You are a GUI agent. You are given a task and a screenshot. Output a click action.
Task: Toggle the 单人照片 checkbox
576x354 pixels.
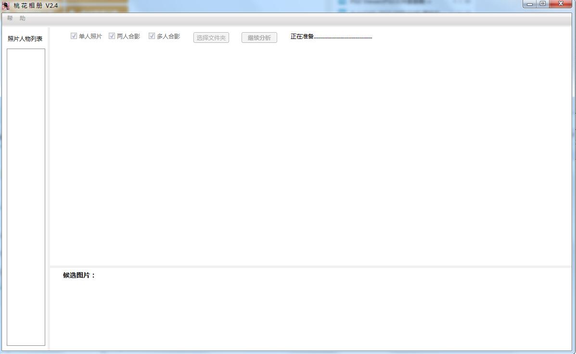(x=74, y=36)
